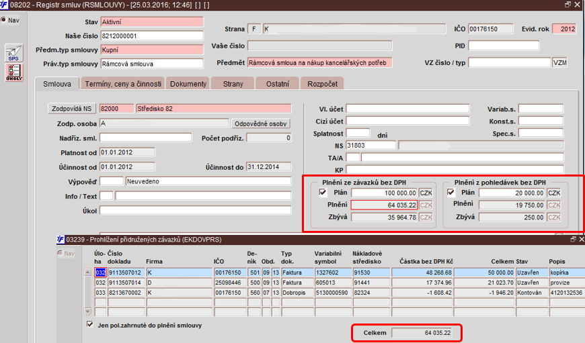The height and width of the screenshot is (343, 585).
Task: Click the Naše číslo field 8212000001
Action: pos(151,36)
